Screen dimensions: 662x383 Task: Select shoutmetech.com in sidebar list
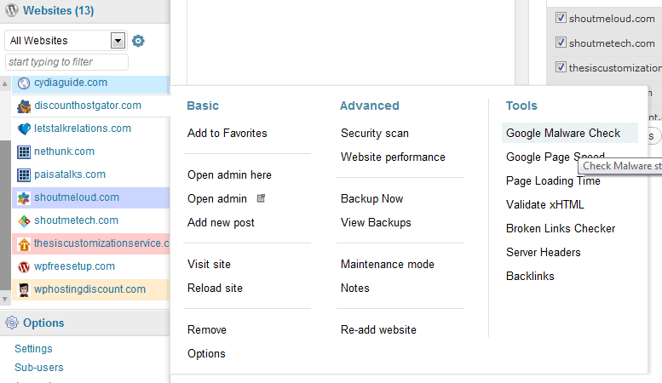coord(76,220)
